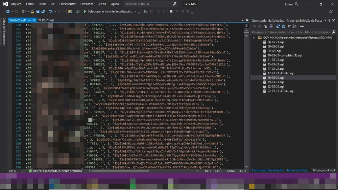Click Selecionar o Item de Inicialização button

tap(111, 11)
